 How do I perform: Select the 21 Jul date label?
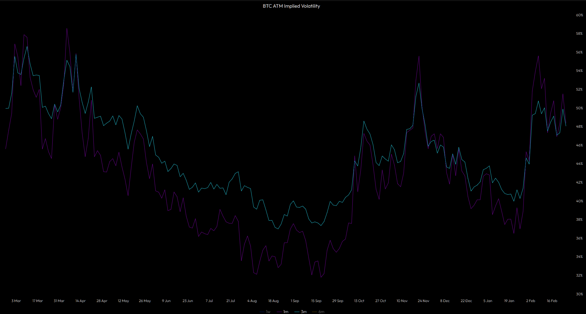[x=231, y=301]
